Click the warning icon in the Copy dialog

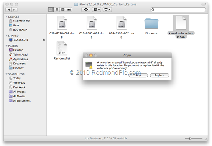pos(89,65)
